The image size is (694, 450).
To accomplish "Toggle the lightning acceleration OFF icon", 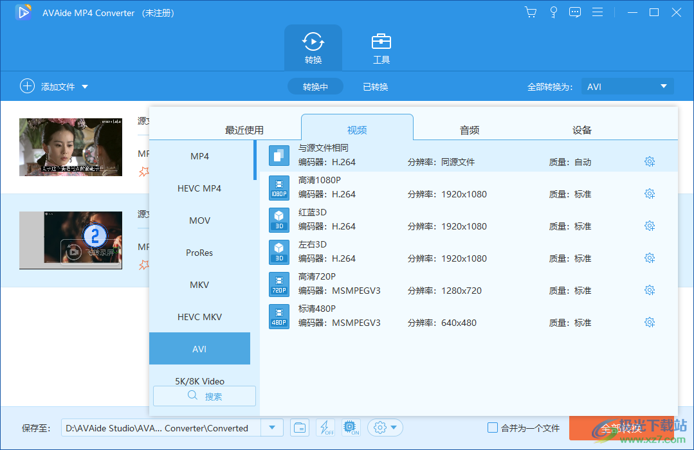I will (325, 428).
